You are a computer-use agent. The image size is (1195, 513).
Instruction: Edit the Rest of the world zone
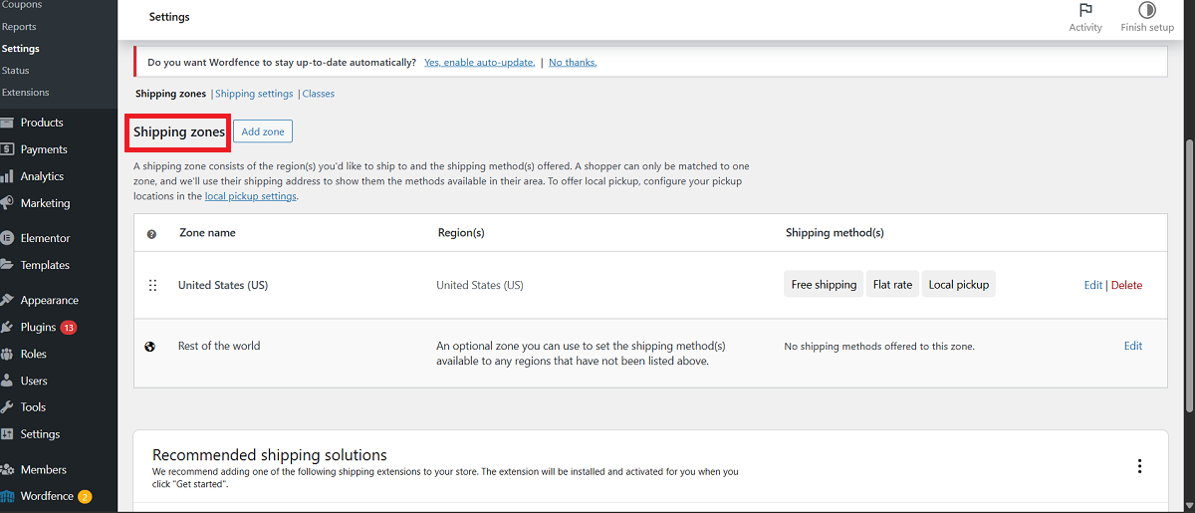pos(1133,346)
